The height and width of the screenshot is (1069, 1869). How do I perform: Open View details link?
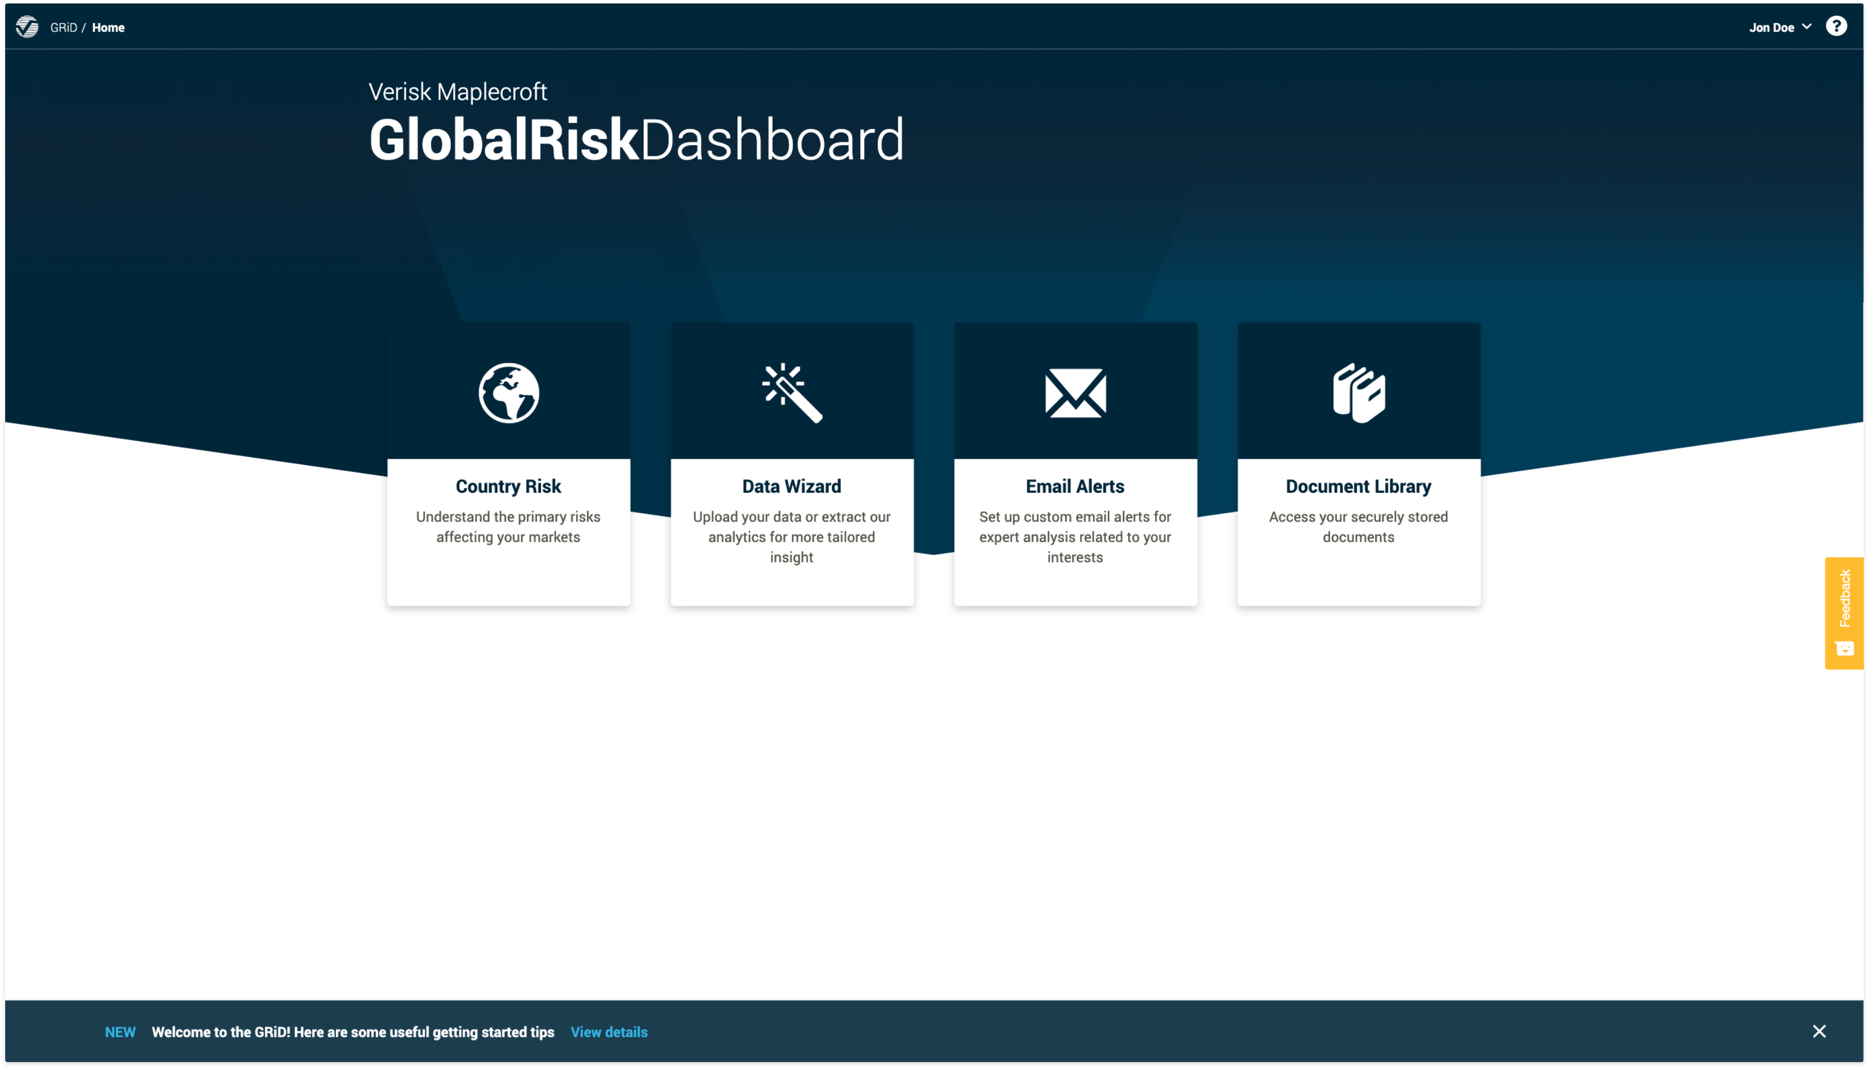(x=608, y=1032)
